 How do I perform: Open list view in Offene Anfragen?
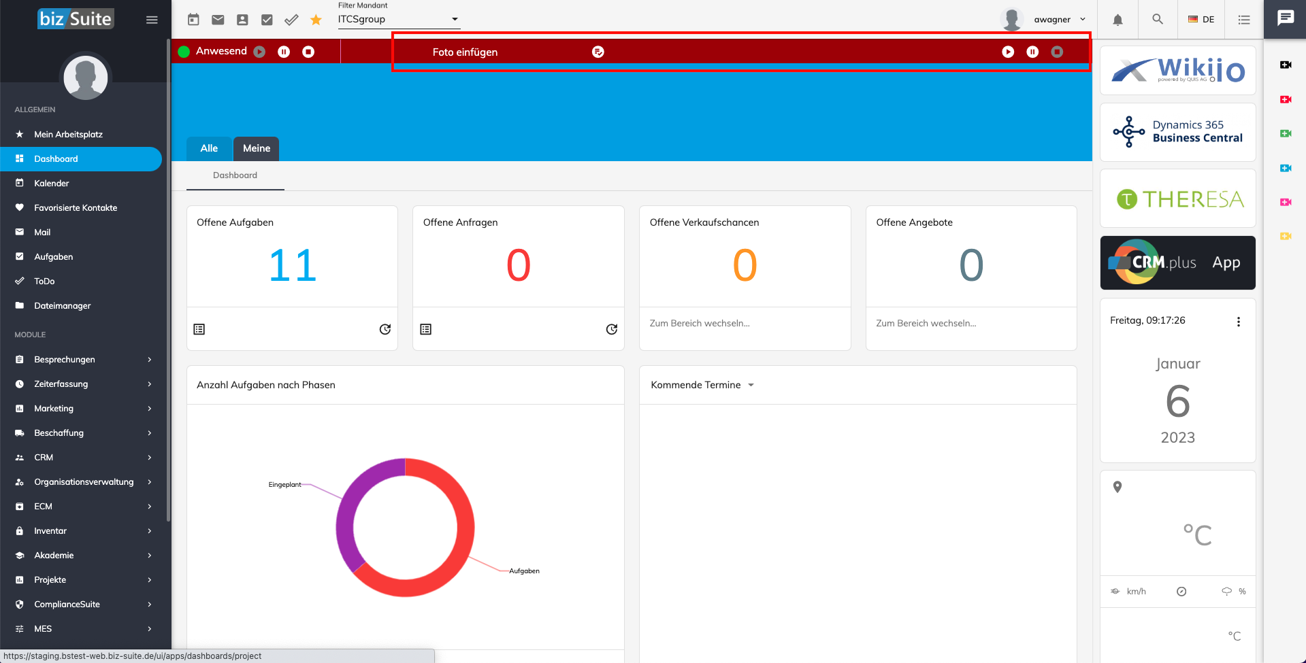click(426, 329)
